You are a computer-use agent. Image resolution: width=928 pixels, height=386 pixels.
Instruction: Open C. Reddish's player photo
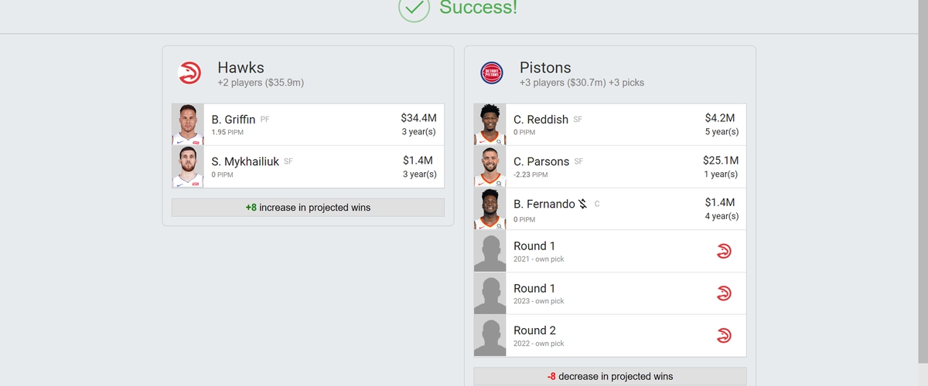click(490, 124)
